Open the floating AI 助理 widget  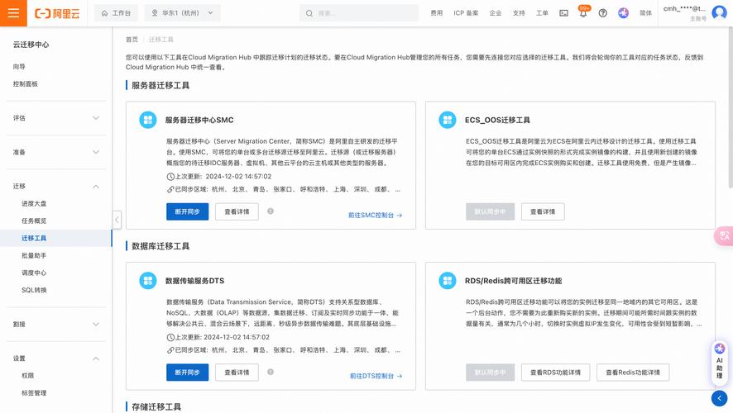tap(720, 363)
